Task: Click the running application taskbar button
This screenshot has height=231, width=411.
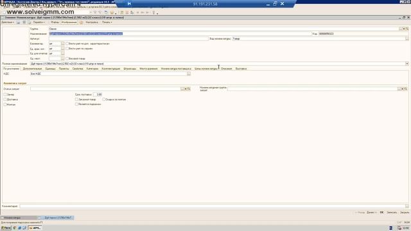Action: [x=35, y=228]
